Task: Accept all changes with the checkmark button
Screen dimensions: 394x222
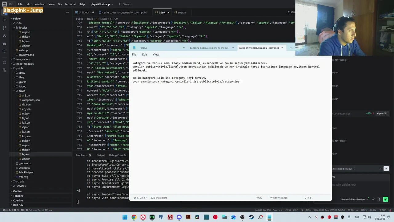Action: pos(386,169)
